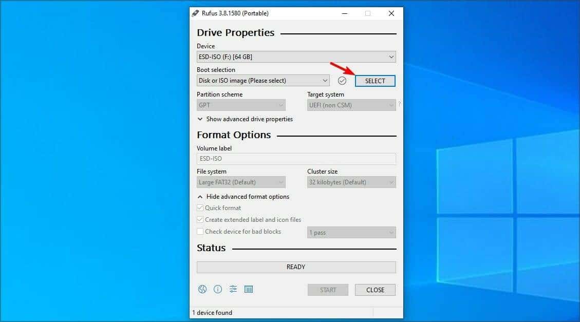
Task: Click the START button
Action: [328, 290]
